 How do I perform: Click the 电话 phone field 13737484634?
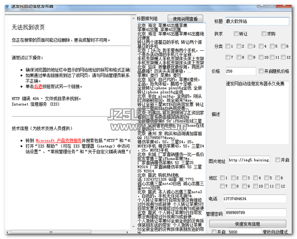254,199
